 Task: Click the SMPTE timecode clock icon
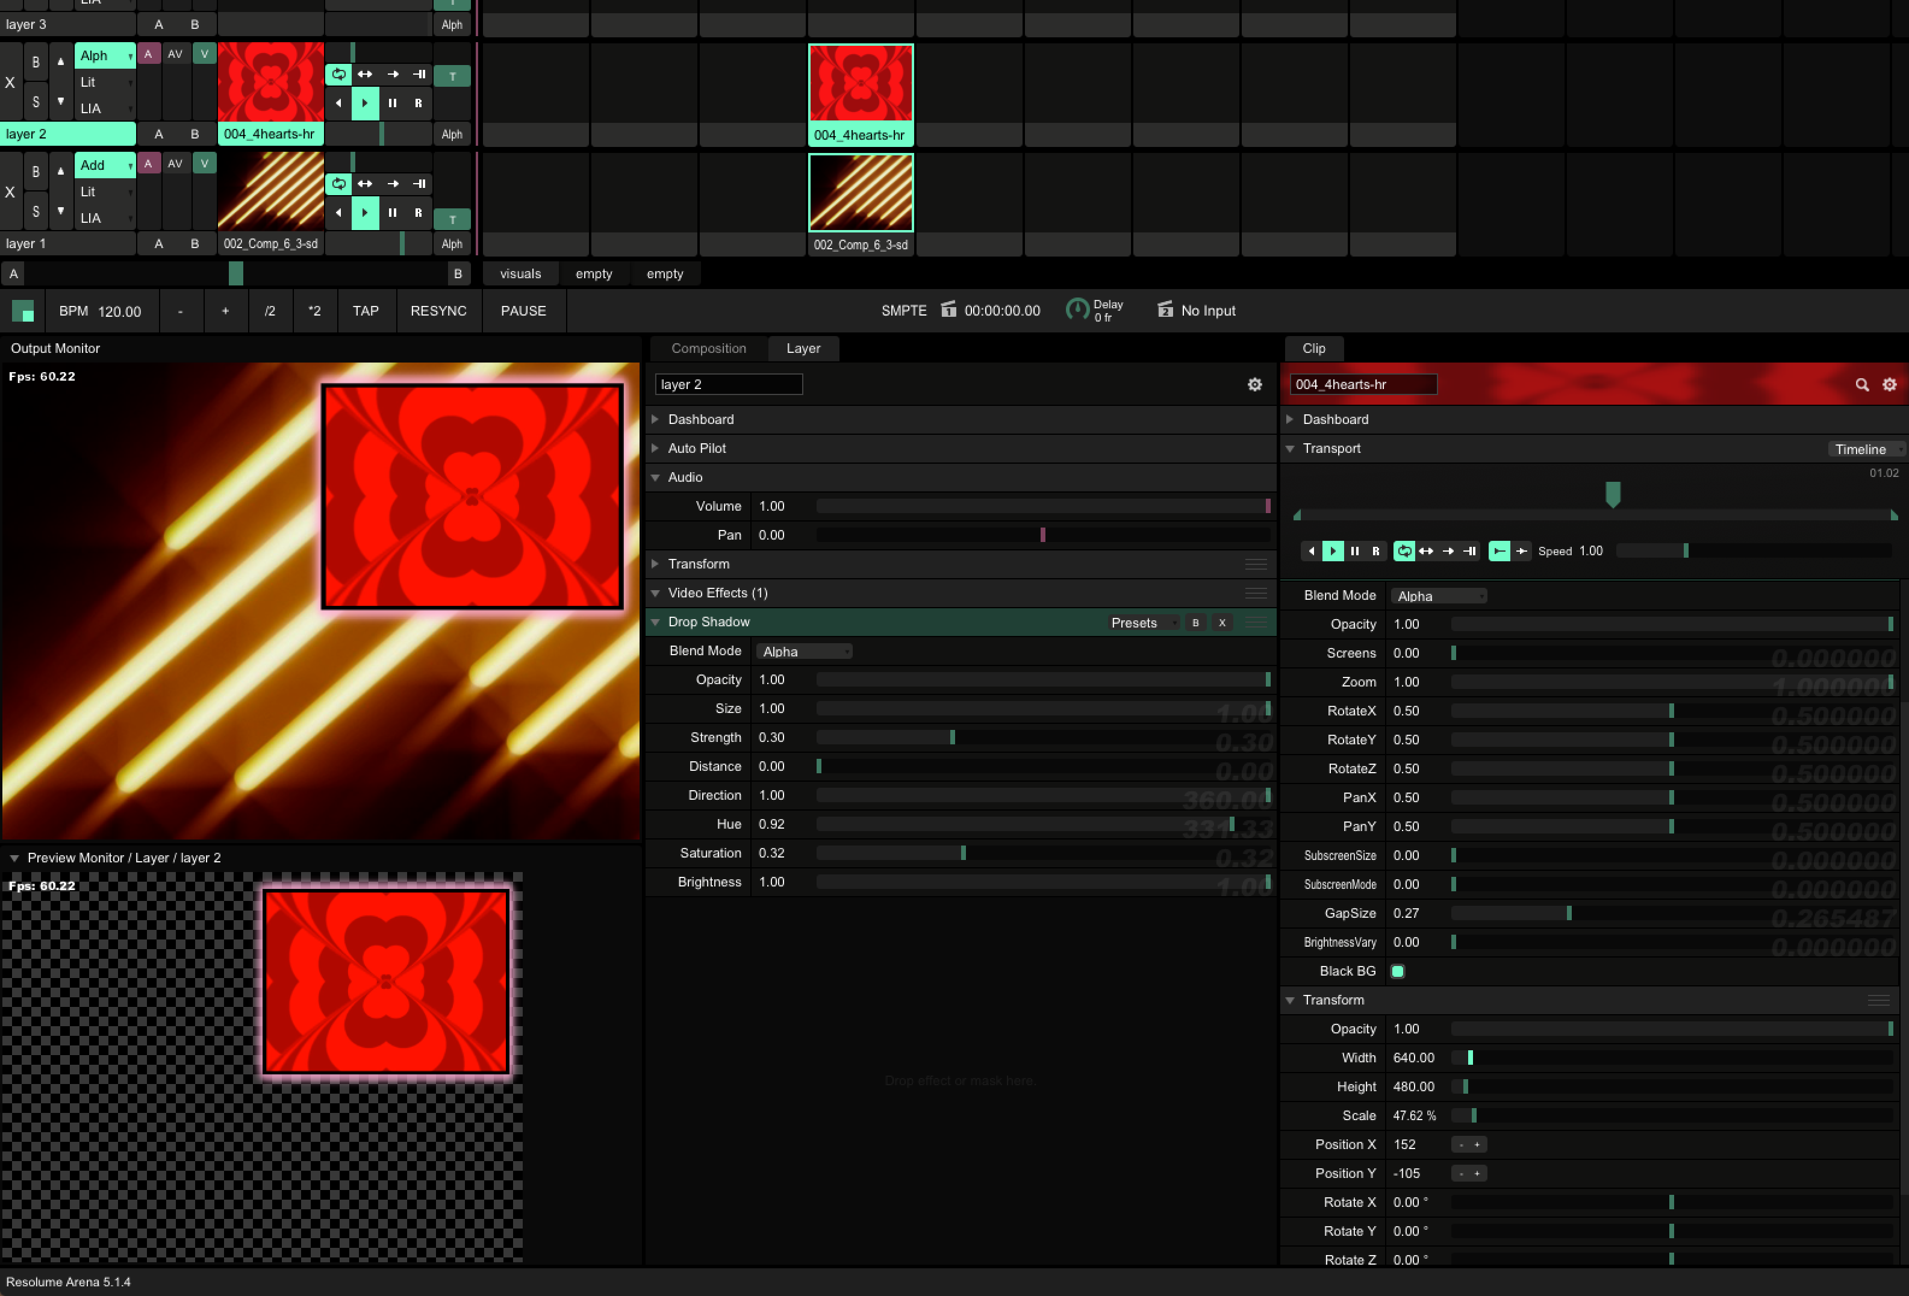[948, 310]
